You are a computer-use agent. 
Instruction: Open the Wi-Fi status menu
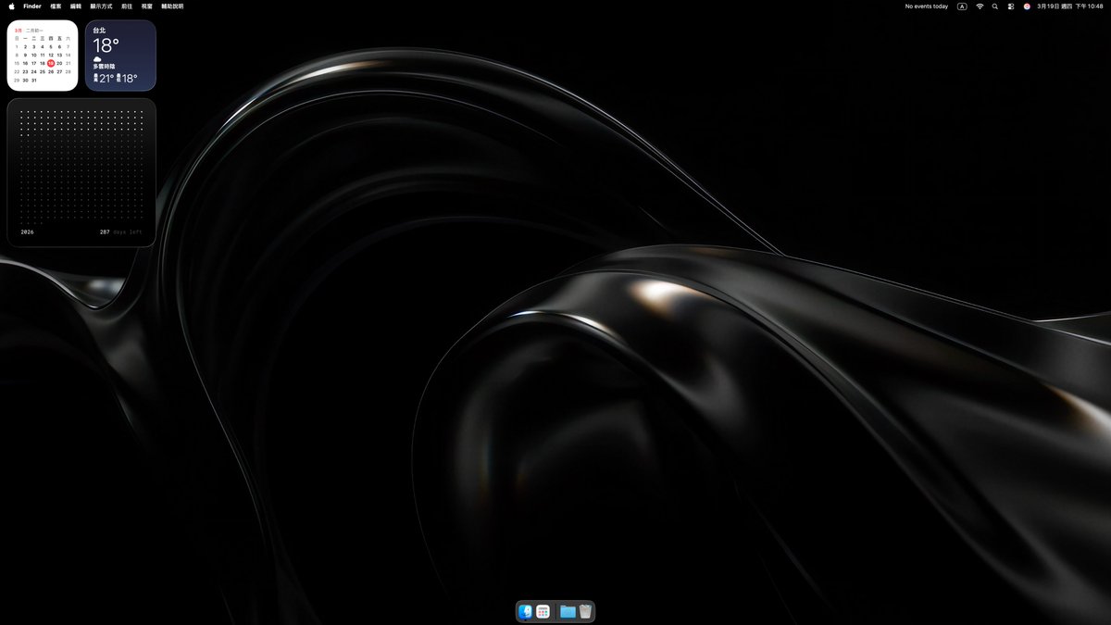[x=980, y=6]
